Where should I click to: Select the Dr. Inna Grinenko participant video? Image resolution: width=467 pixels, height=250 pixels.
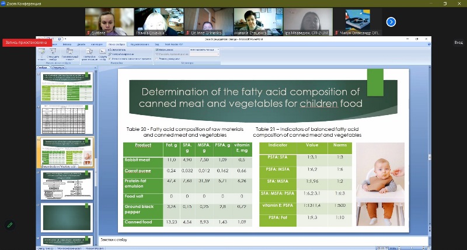tap(209, 22)
